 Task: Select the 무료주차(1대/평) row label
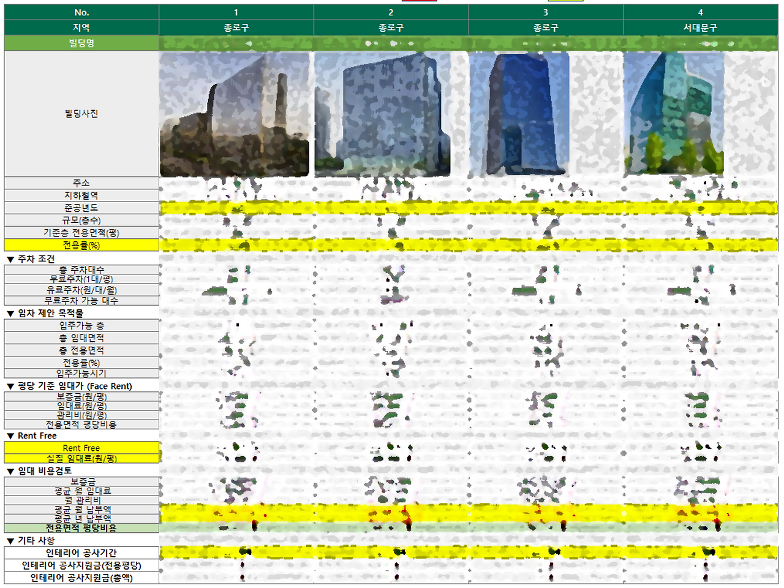tap(81, 279)
